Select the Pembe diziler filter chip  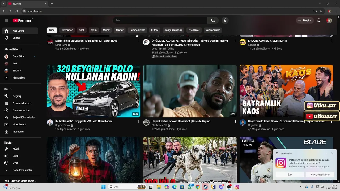[137, 30]
